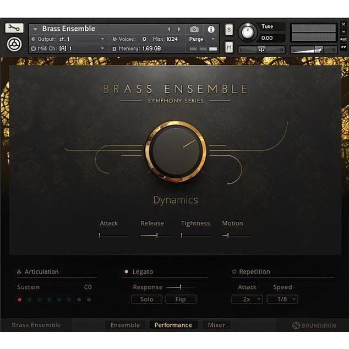Click the Brass Ensemble bottom label
This screenshot has width=349, height=349.
click(36, 325)
